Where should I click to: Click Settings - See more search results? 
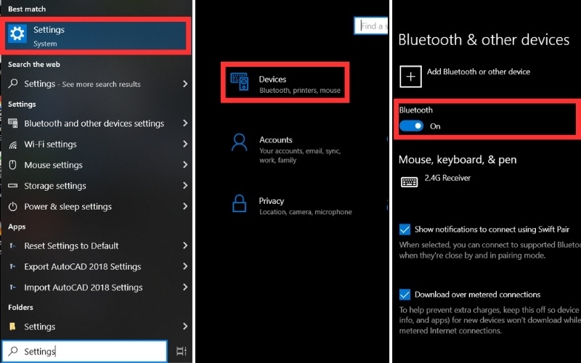click(97, 83)
